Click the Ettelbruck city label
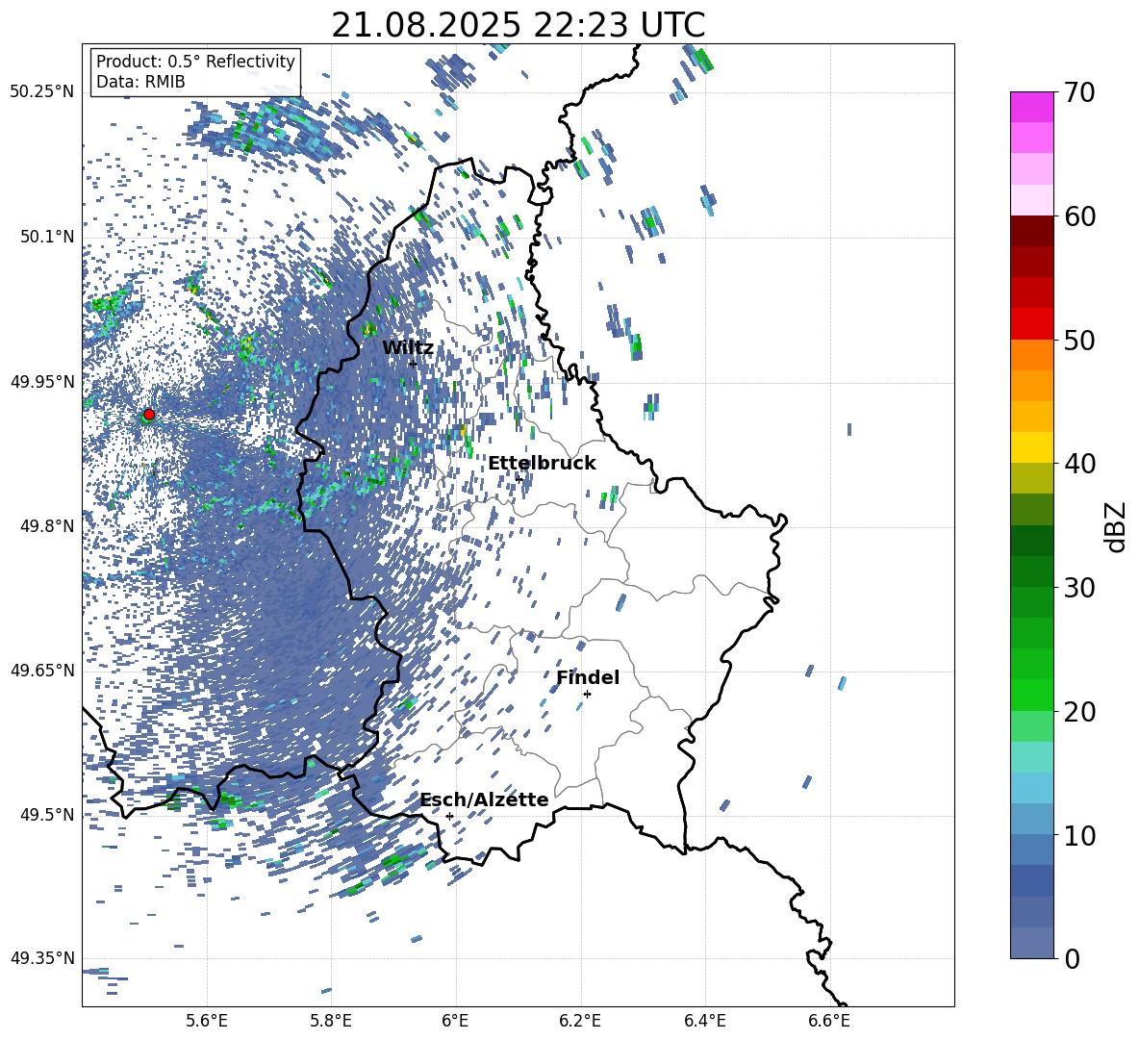This screenshot has height=1040, width=1139. (x=542, y=464)
